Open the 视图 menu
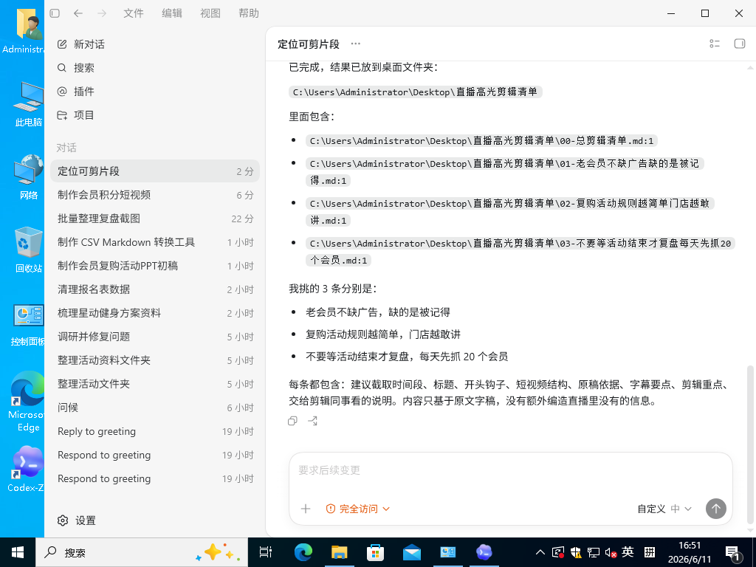This screenshot has height=567, width=756. coord(210,13)
